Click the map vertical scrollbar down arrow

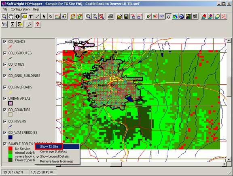point(229,159)
